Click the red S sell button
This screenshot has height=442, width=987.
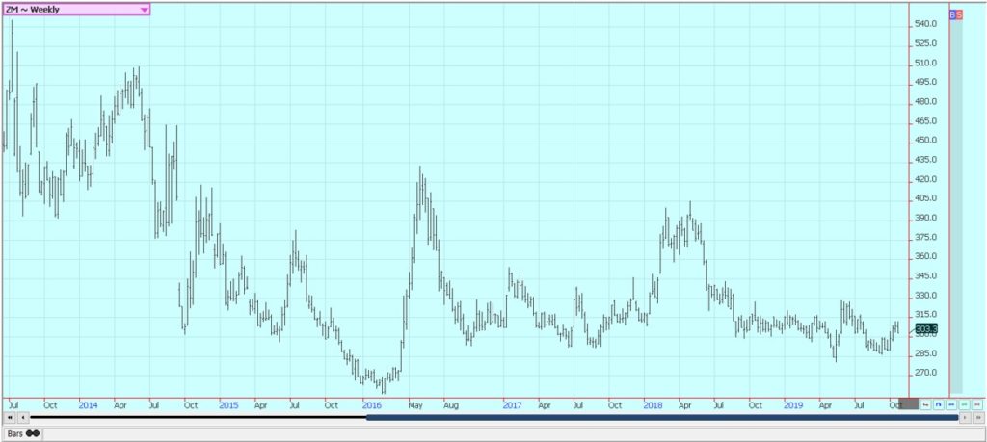point(959,13)
